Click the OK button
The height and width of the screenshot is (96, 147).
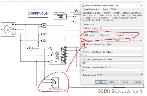point(101,82)
